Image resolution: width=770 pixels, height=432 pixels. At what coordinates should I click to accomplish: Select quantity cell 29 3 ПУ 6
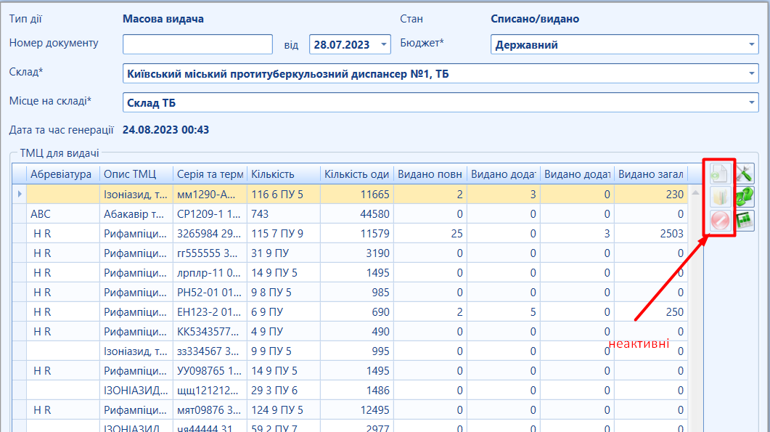click(x=283, y=391)
